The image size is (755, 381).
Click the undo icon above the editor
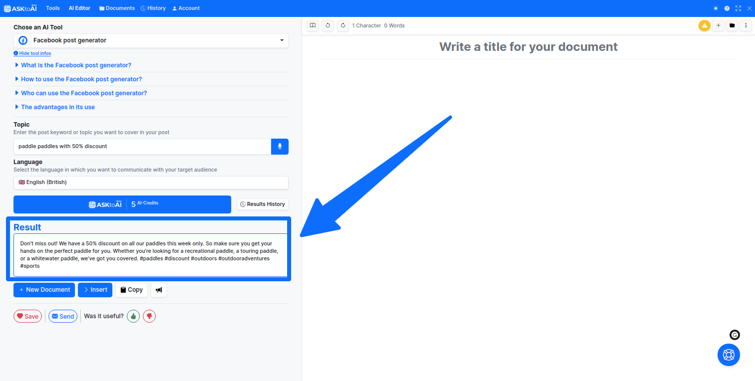328,25
